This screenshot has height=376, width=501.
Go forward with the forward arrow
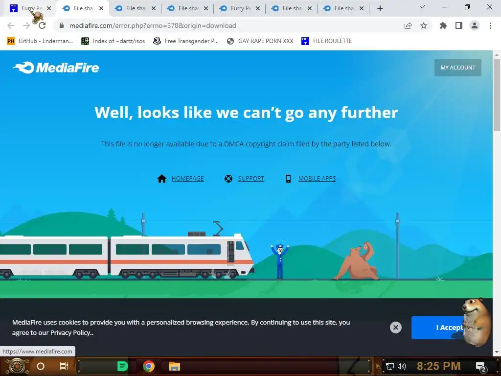(26, 25)
